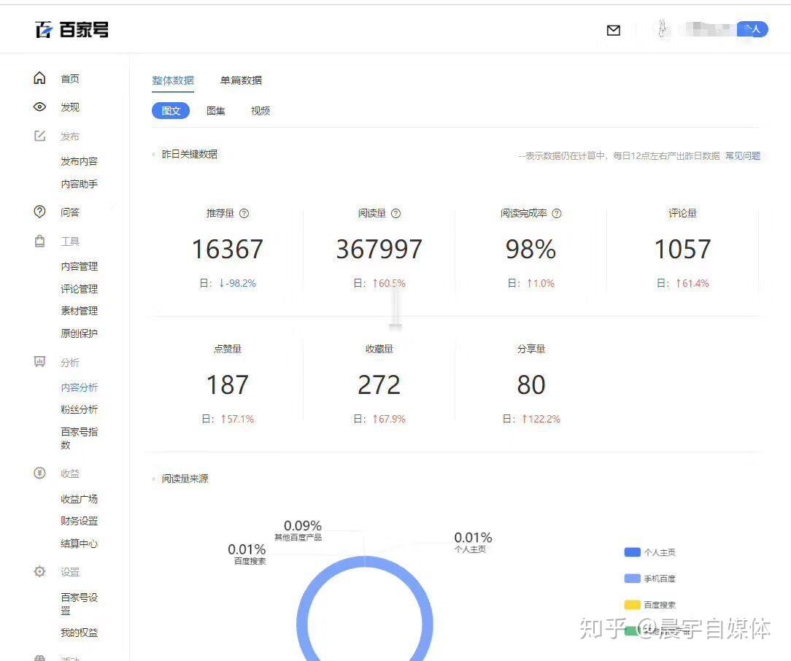Open 百家号设置 in the sidebar
The image size is (791, 661).
tap(80, 604)
